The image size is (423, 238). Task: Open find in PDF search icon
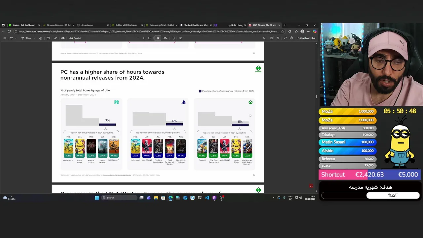264,38
